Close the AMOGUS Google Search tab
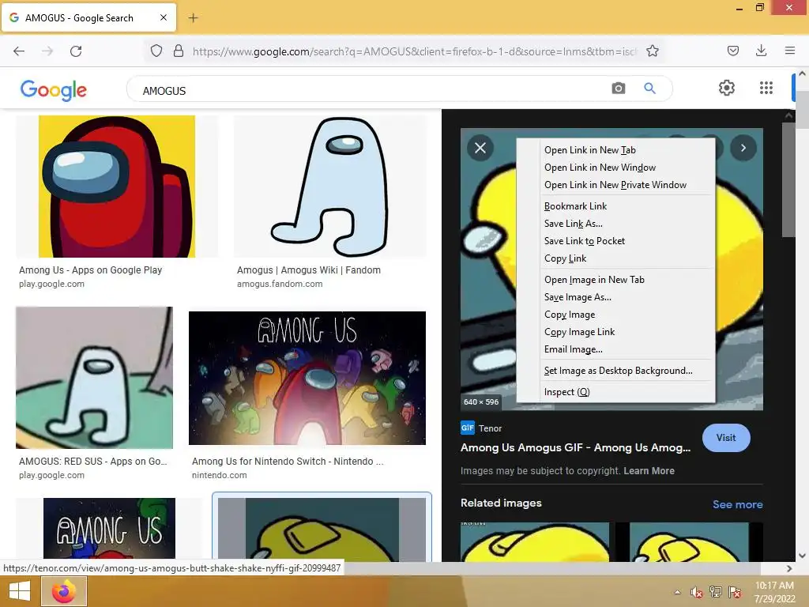 pos(164,17)
